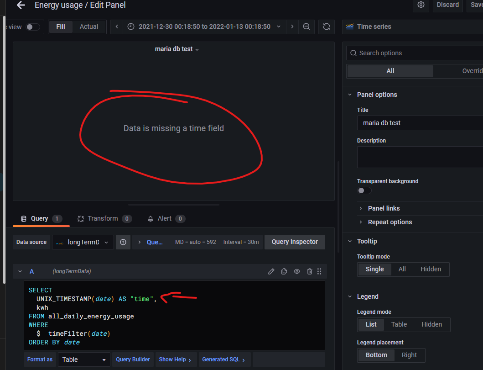483x370 pixels.
Task: Select Actual display mode
Action: tap(89, 26)
